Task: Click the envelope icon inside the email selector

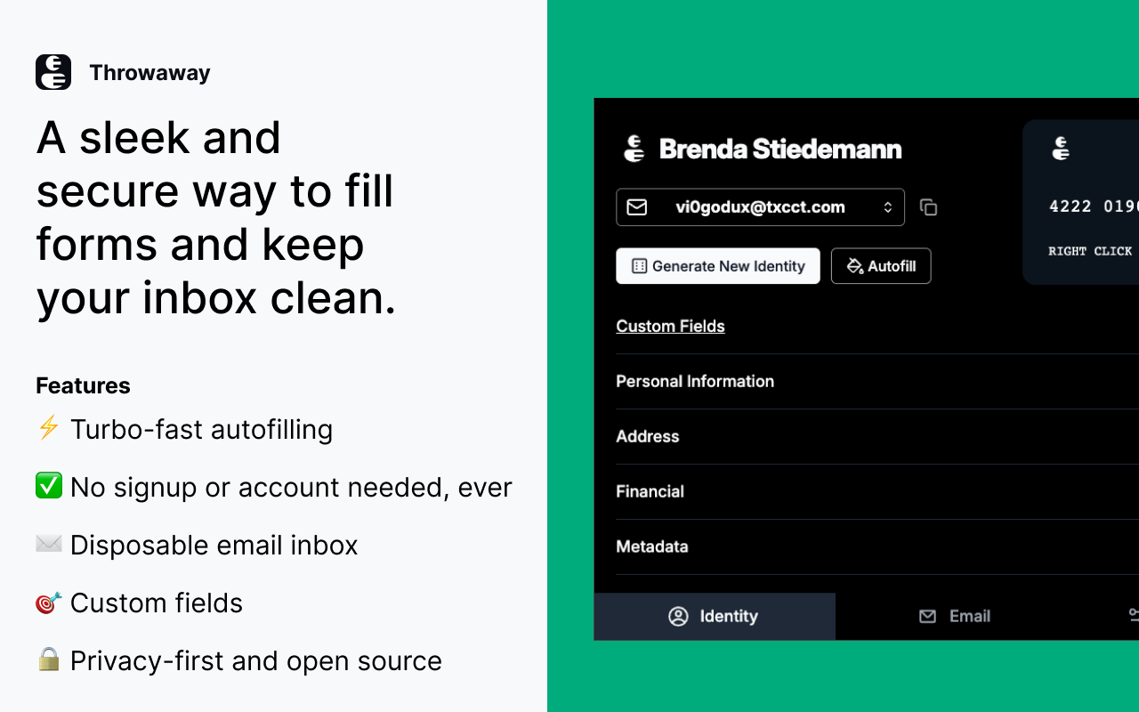Action: (637, 207)
